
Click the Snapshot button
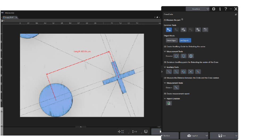click(193, 136)
